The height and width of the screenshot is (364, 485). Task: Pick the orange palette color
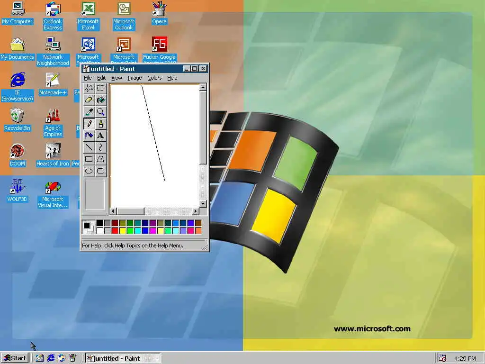[x=198, y=231]
